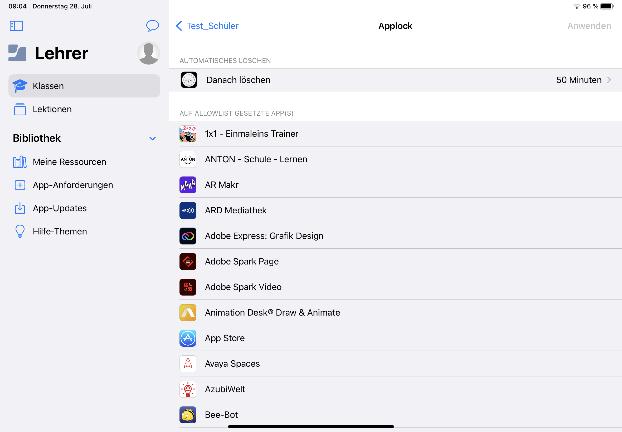Click the battery indicator icon
This screenshot has height=432, width=622.
[607, 6]
